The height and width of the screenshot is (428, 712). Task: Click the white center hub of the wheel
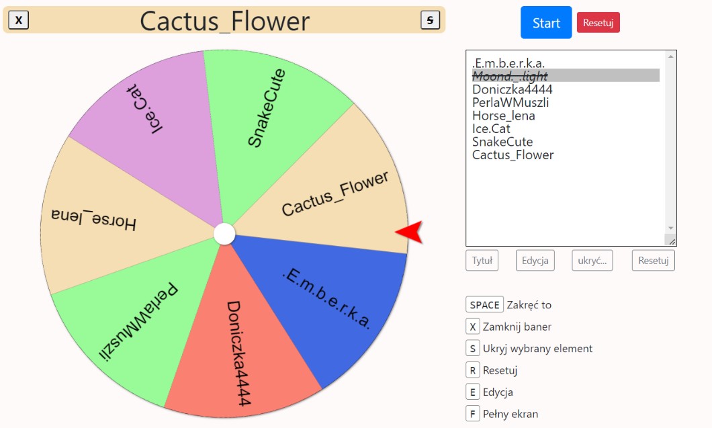(224, 234)
